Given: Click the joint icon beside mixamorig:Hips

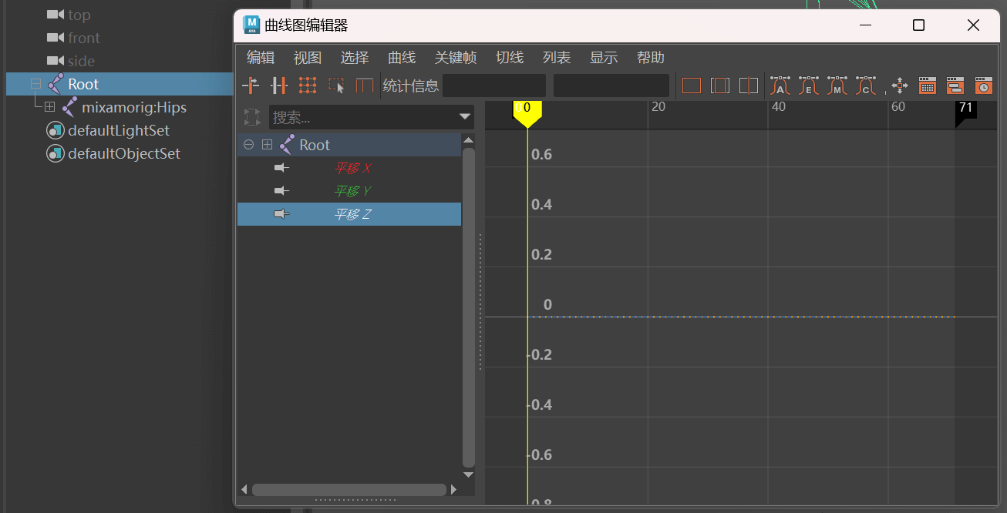Looking at the screenshot, I should [70, 107].
